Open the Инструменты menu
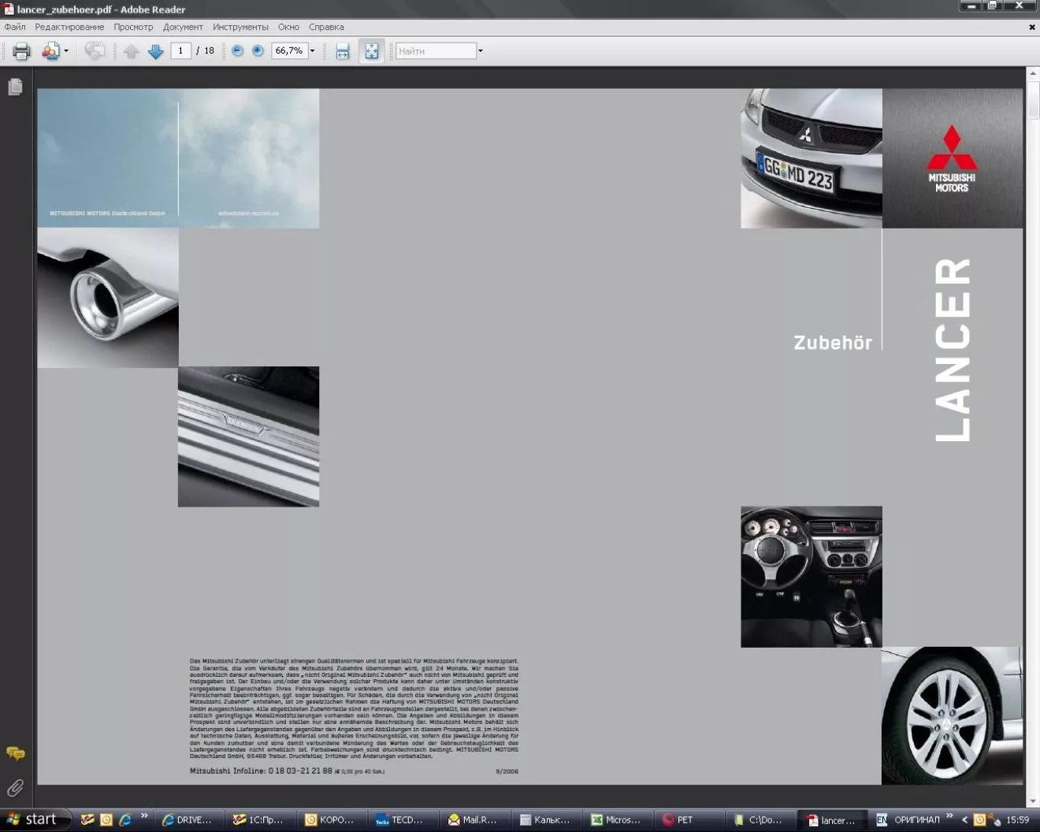Screen dimensions: 1040x832 240,27
